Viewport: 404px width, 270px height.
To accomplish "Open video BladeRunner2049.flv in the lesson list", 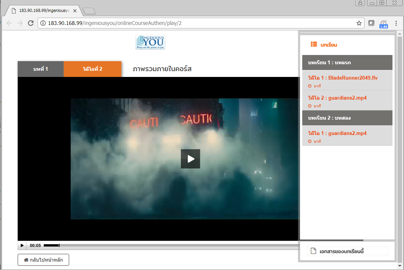I will tap(347, 80).
